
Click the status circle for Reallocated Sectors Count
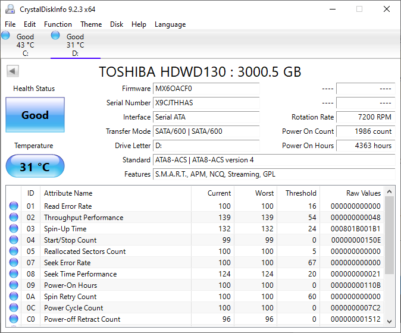(14, 251)
